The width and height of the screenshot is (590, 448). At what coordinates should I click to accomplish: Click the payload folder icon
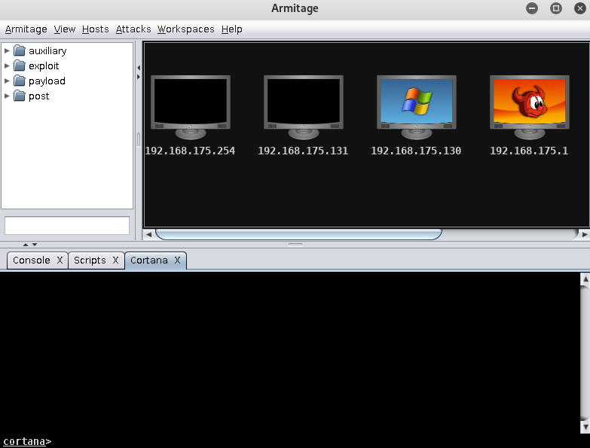coord(19,81)
